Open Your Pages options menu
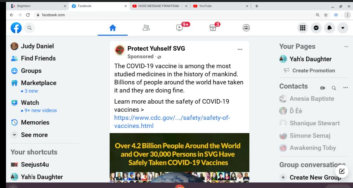 point(346,47)
